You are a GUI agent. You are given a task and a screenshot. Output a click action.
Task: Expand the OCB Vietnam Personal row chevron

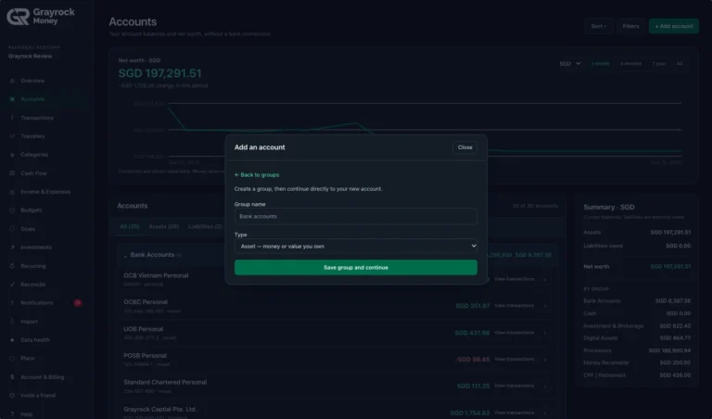coord(545,280)
